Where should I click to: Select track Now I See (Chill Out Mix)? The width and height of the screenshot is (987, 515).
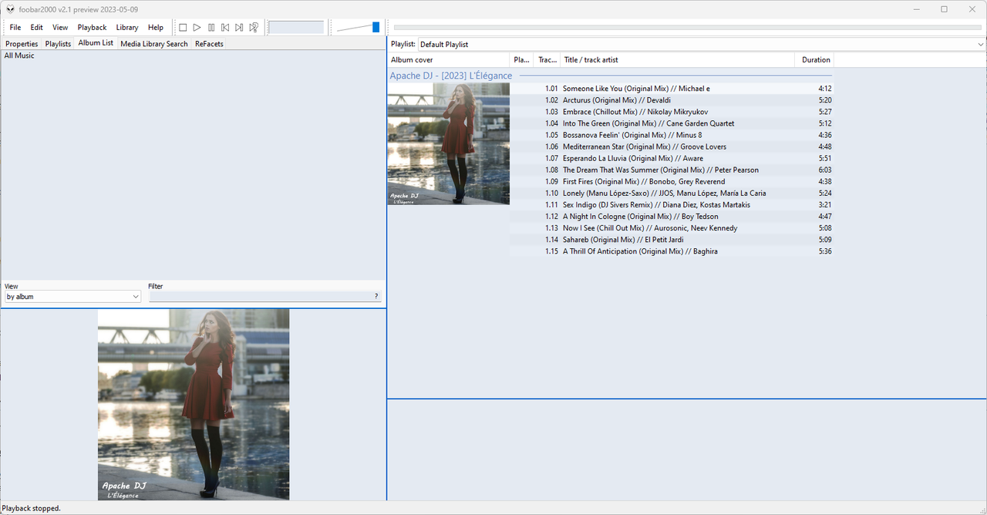(672, 228)
